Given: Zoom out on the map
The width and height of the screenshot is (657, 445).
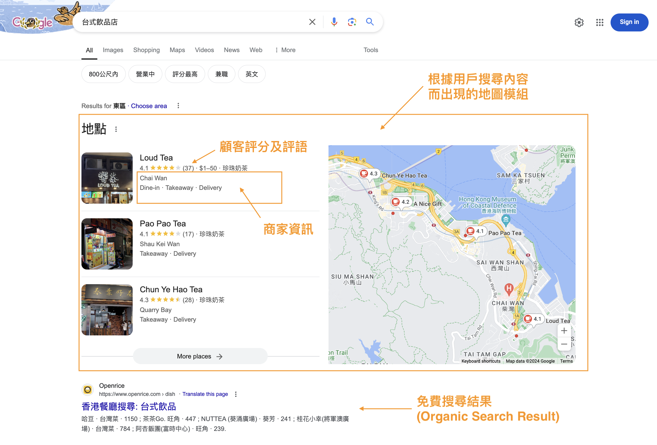Looking at the screenshot, I should coord(564,344).
